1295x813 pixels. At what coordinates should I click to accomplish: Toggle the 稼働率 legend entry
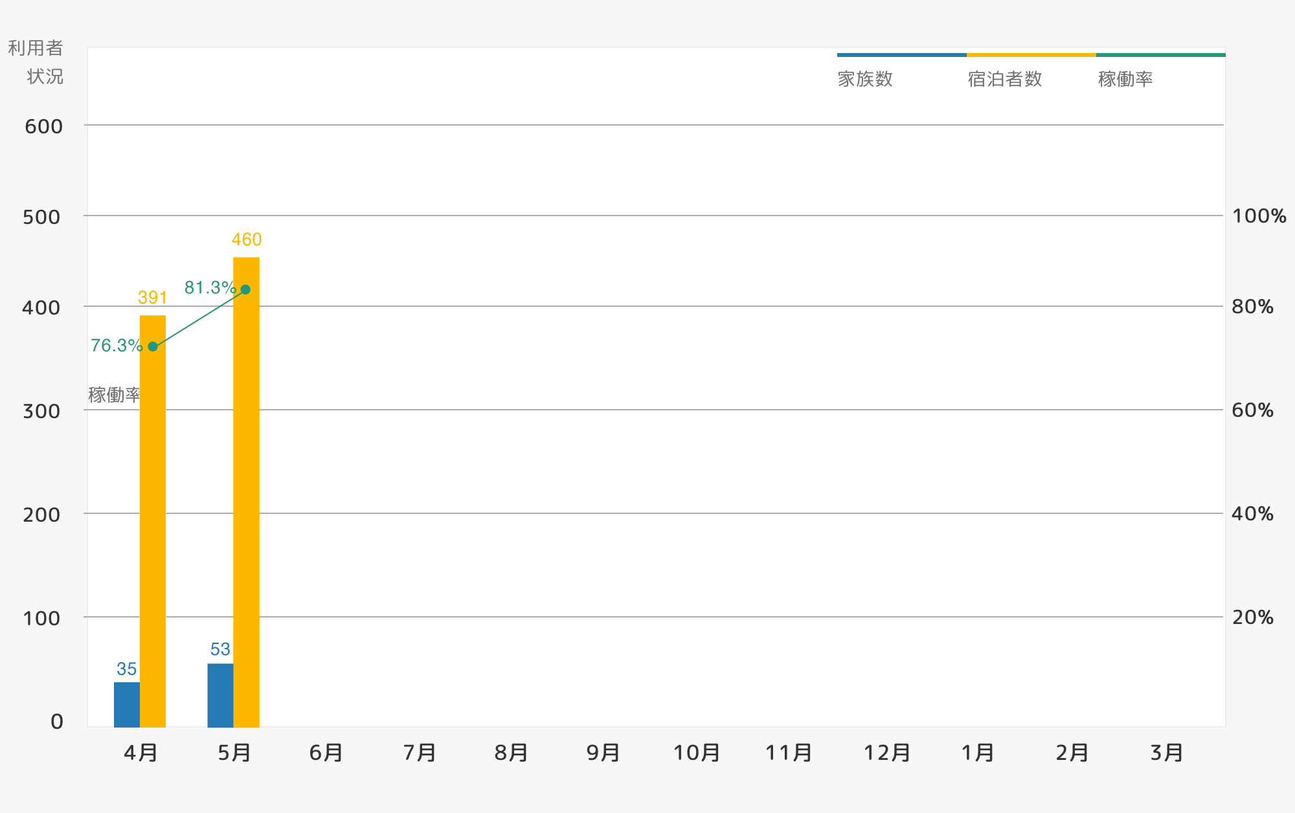pyautogui.click(x=1125, y=79)
